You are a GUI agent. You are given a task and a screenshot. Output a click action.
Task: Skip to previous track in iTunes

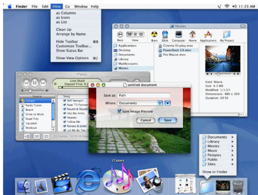26,84
